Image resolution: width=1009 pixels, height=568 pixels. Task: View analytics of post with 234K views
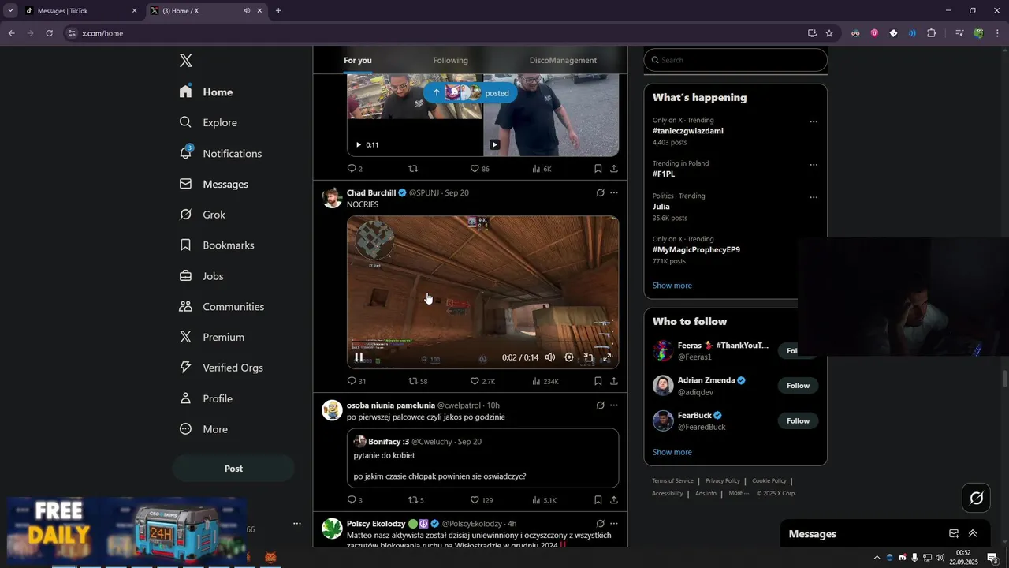click(545, 381)
